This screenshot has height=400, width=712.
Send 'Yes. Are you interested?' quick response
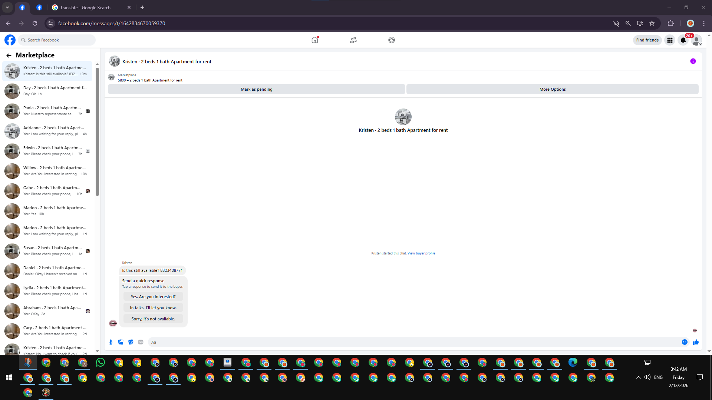[x=153, y=297]
